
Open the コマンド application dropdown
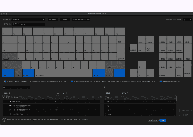click(x=28, y=24)
